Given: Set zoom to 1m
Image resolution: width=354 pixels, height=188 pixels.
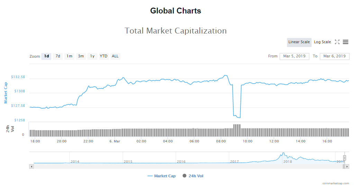Looking at the screenshot, I should [69, 56].
